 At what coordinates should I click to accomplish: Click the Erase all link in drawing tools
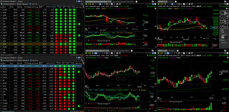[x=224, y=43]
